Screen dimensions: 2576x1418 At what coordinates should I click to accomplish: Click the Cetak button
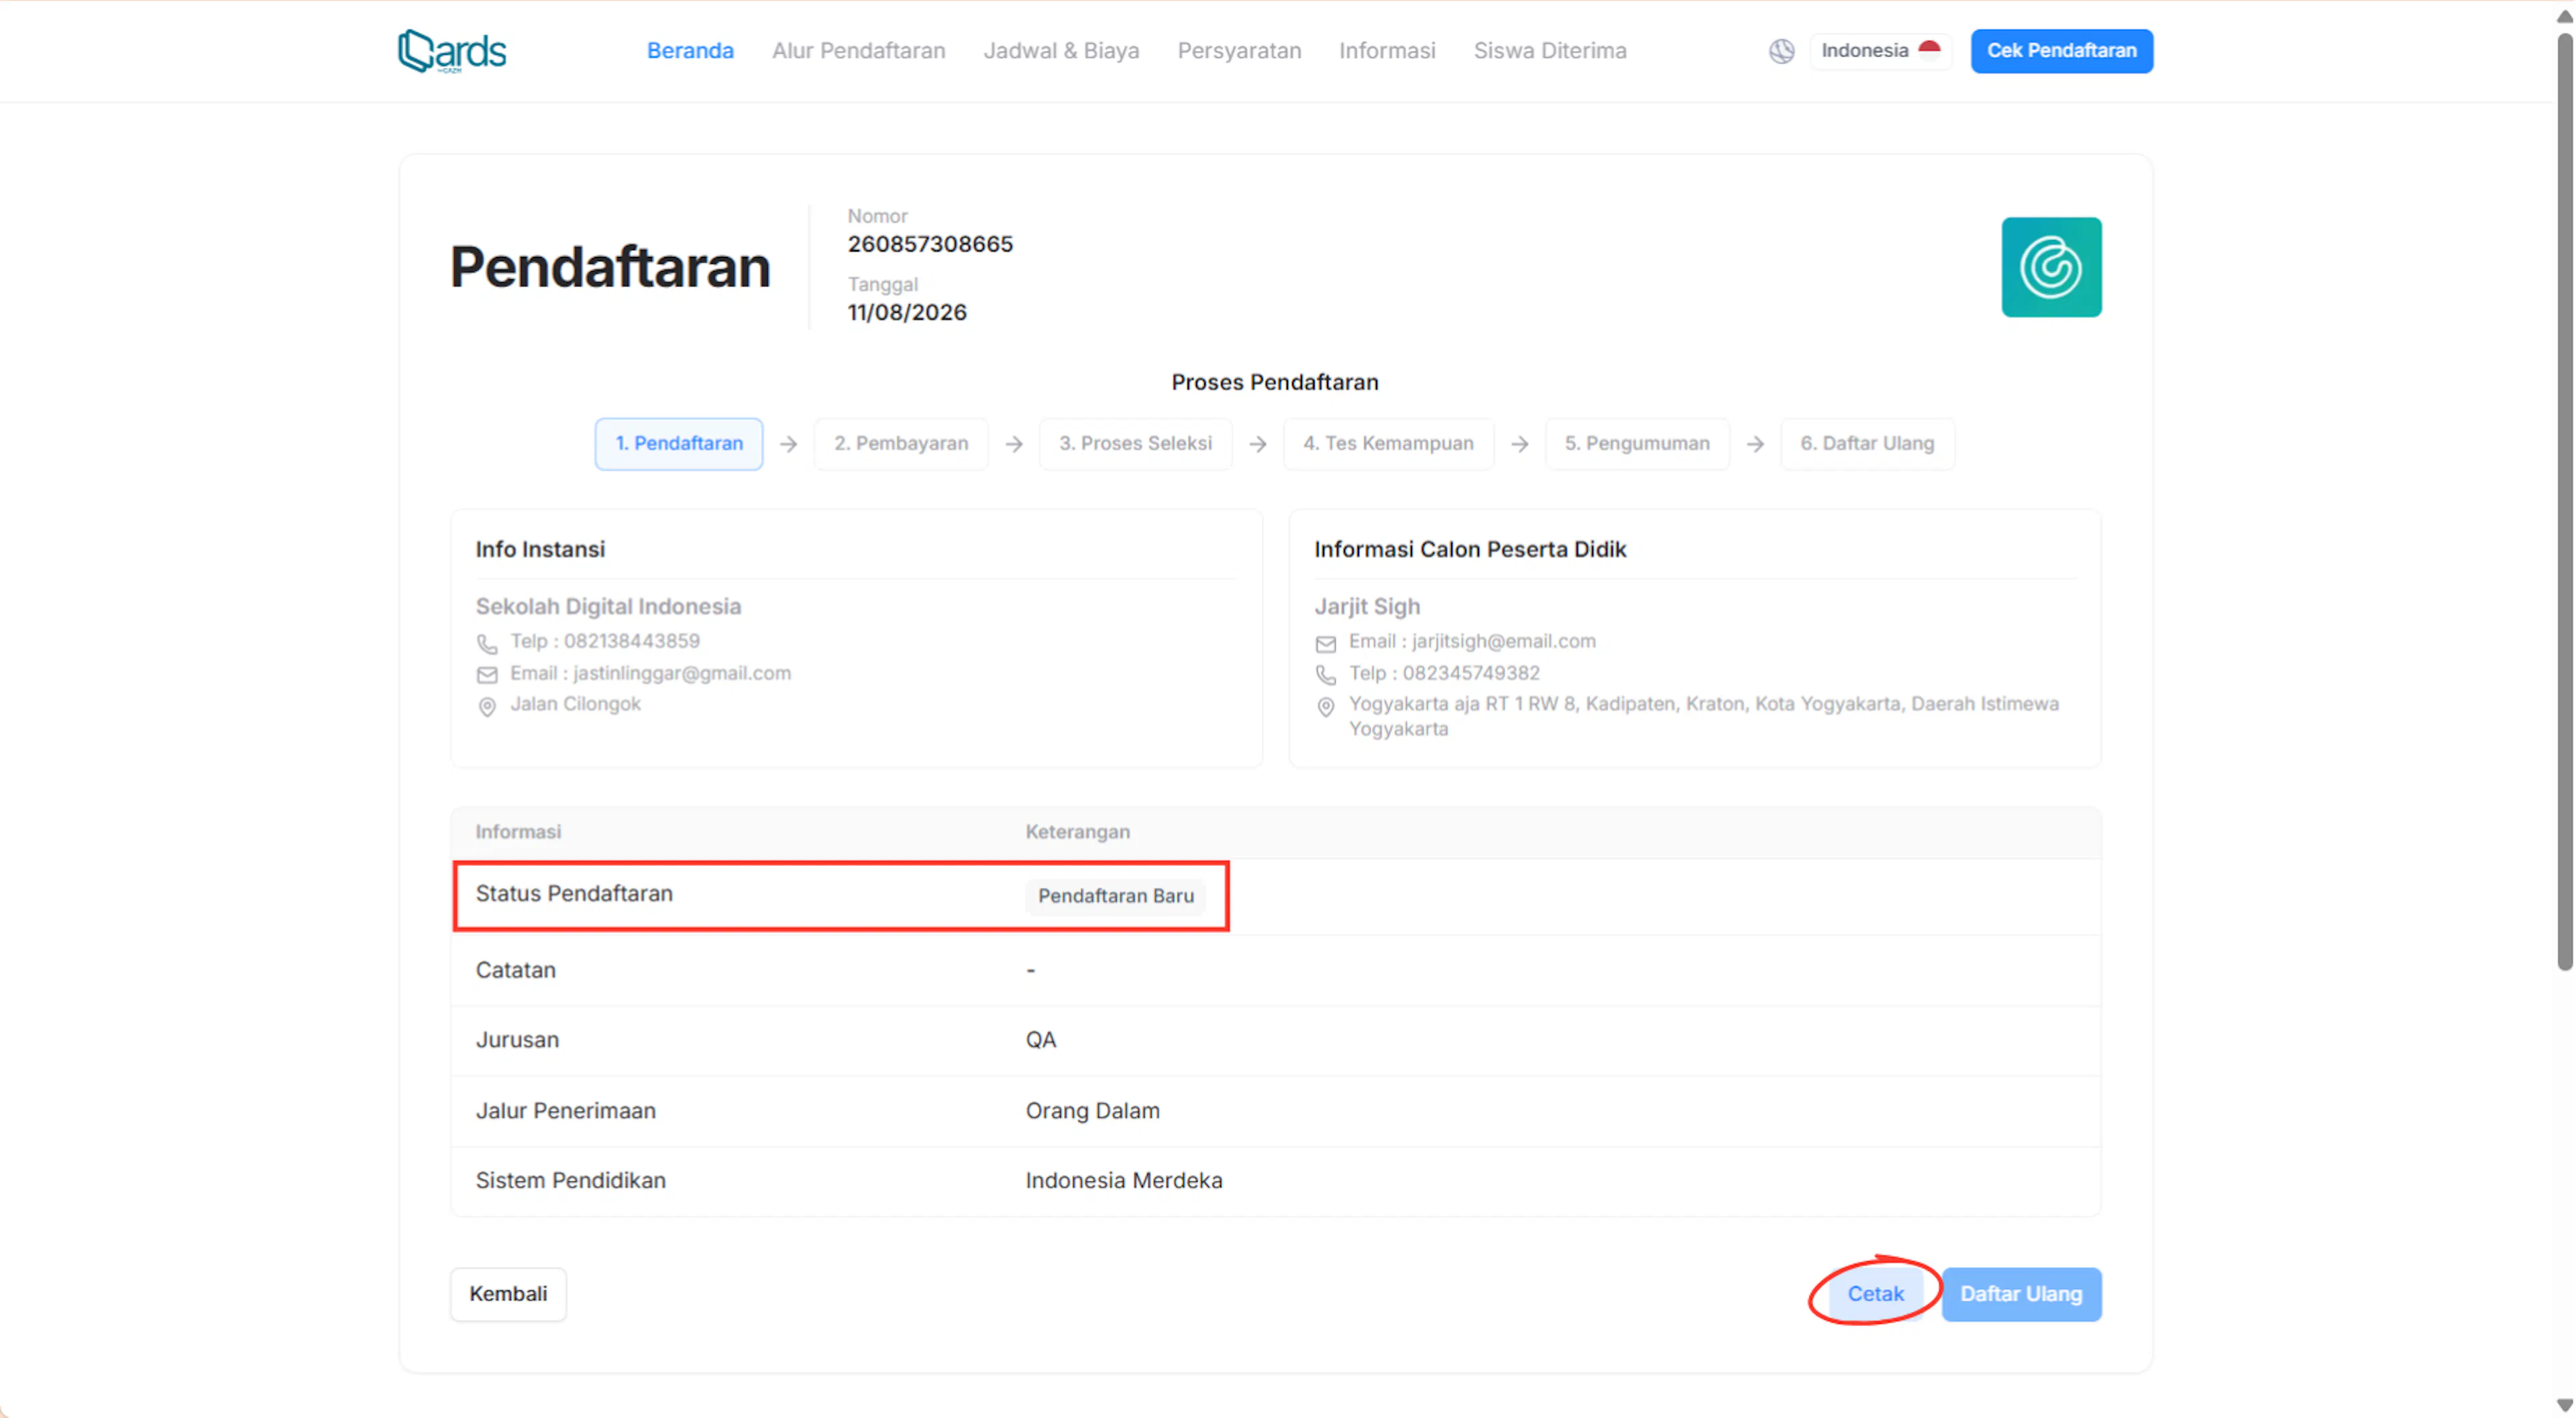pos(1875,1294)
